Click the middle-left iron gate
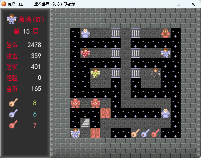Screen dimensions: 201x158 pos(116,53)
